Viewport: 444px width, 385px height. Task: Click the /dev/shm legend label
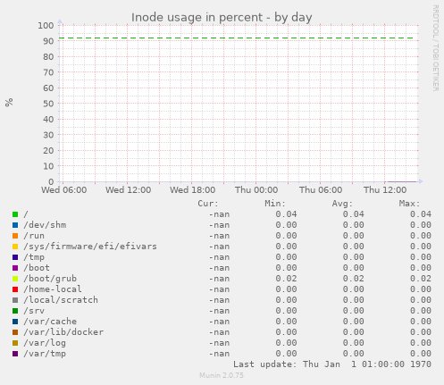click(x=45, y=225)
